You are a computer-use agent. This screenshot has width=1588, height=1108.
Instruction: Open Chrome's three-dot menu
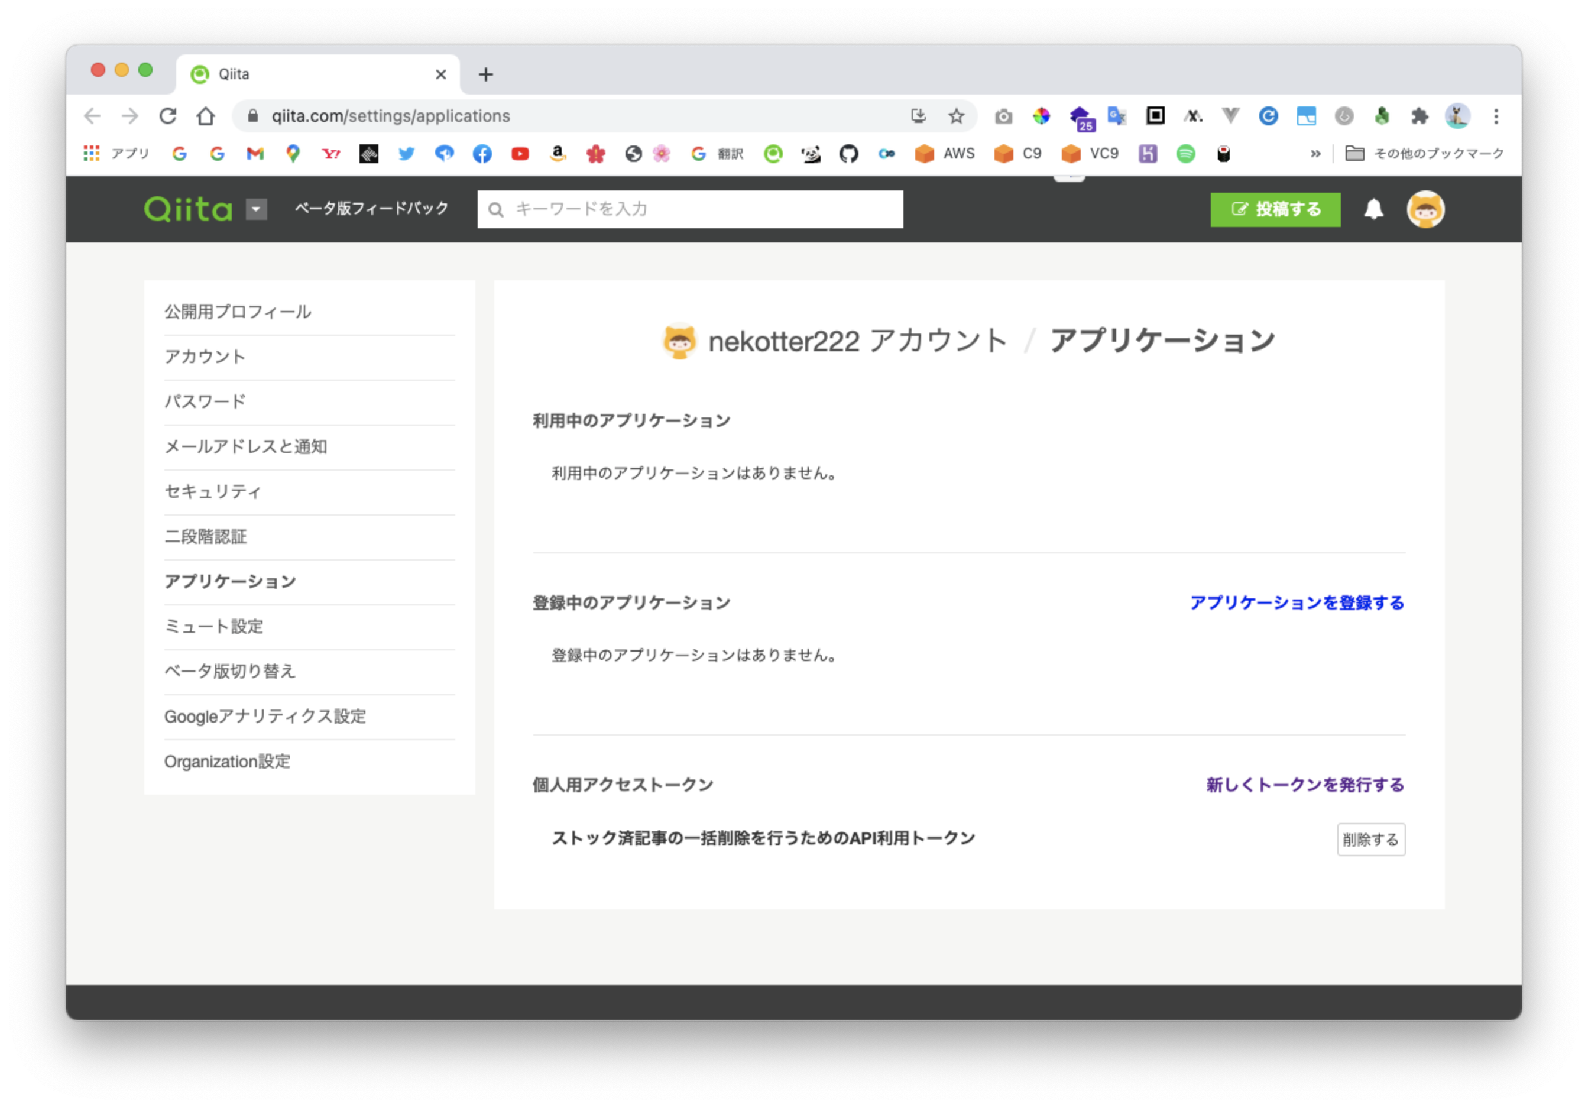point(1496,115)
